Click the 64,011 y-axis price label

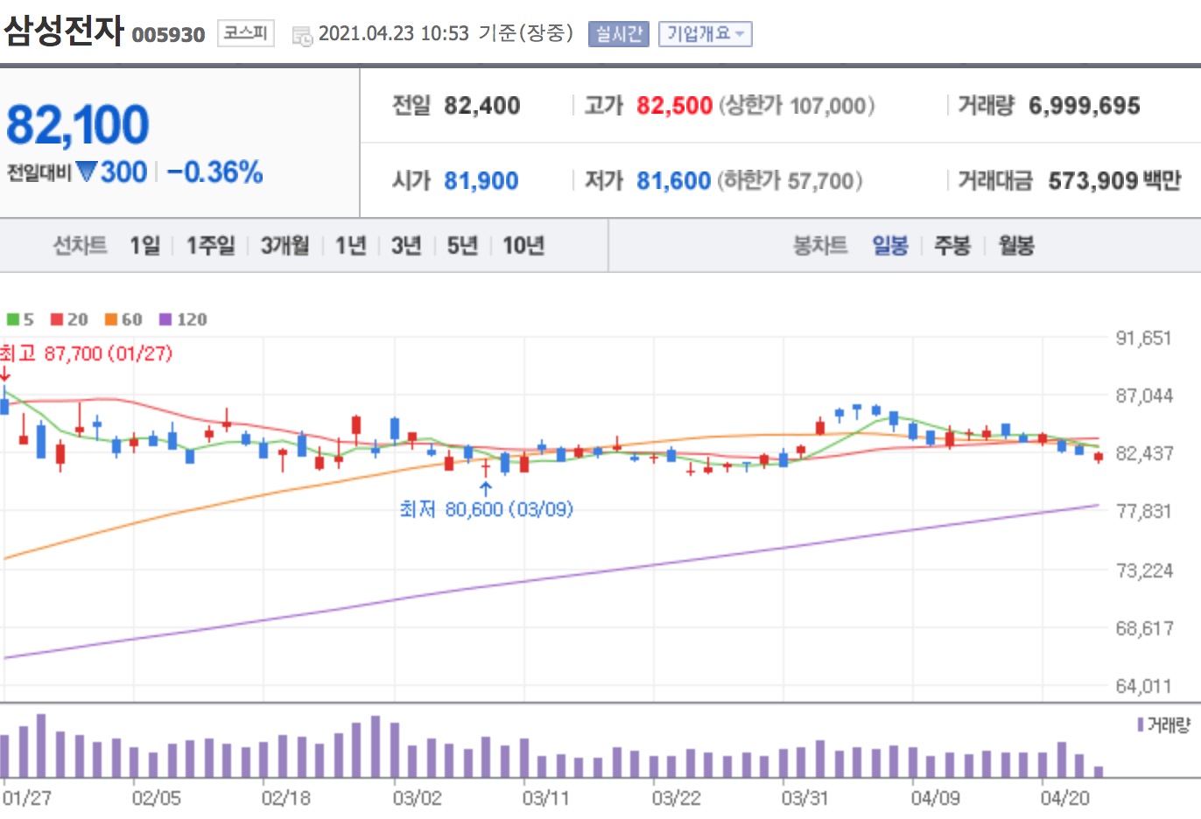(x=1143, y=687)
